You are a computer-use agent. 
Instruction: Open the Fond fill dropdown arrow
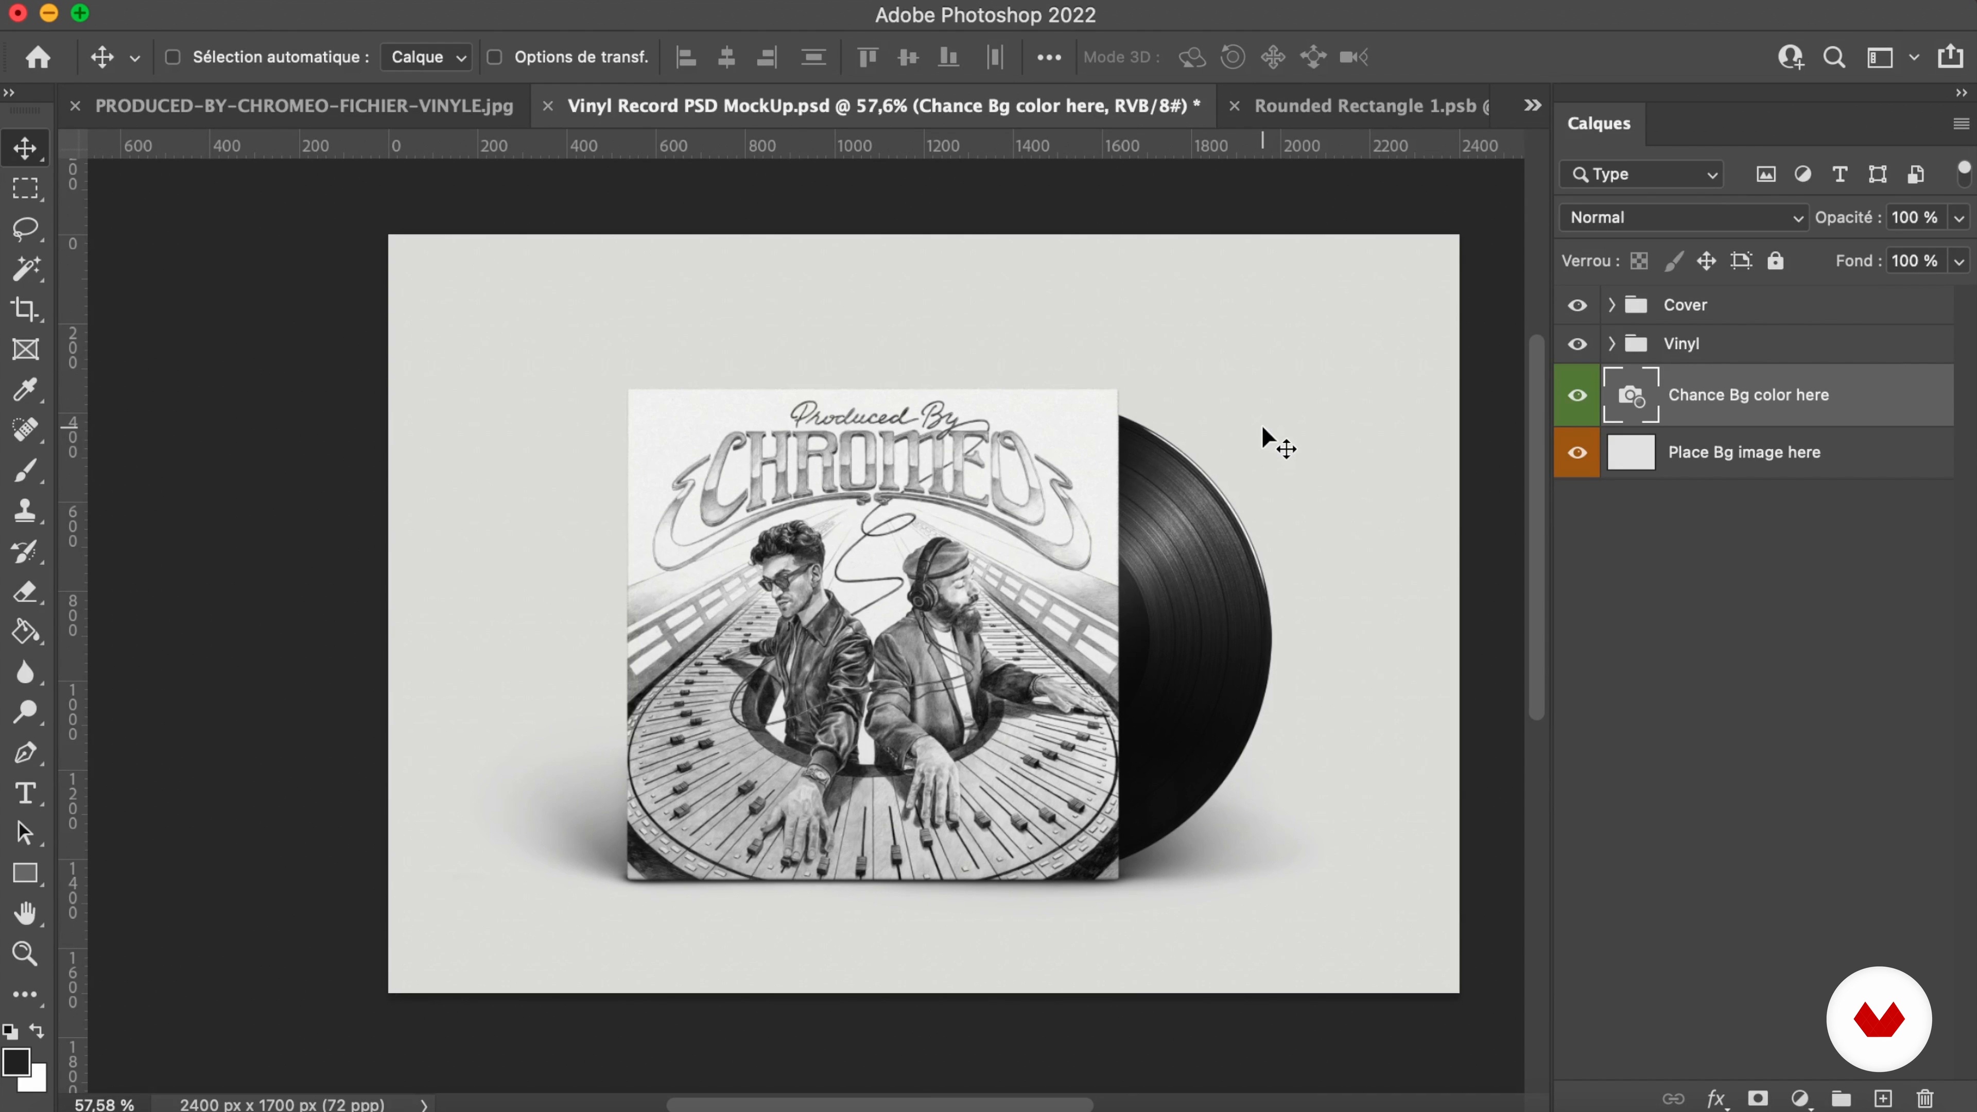1958,262
